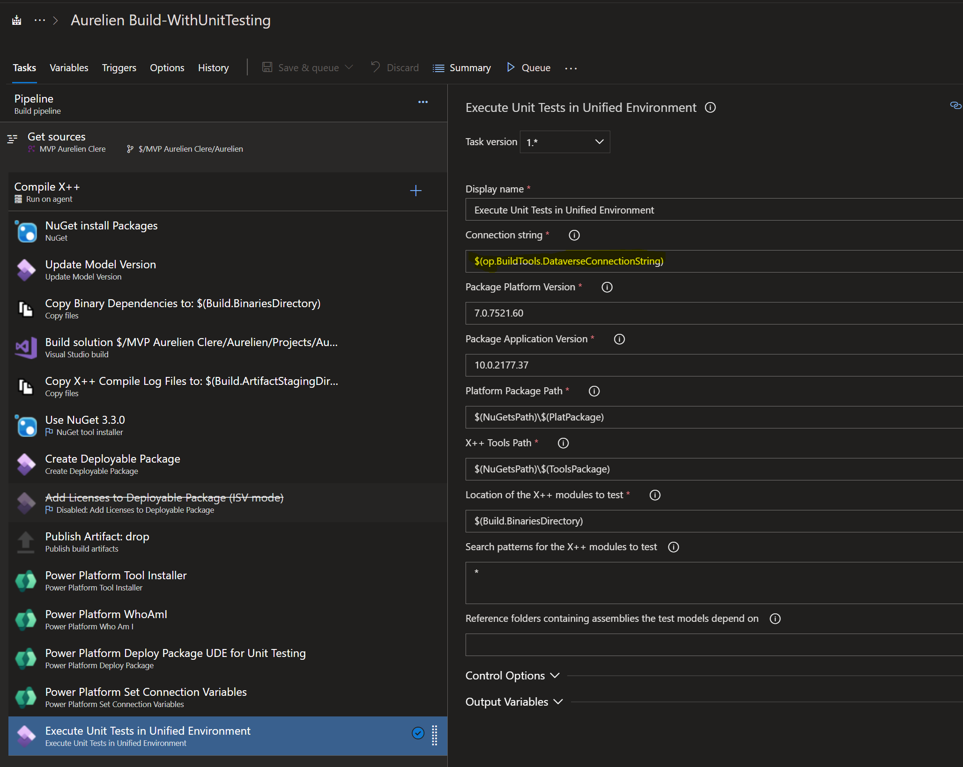Image resolution: width=963 pixels, height=767 pixels.
Task: Click the NuGet install Packages task icon
Action: [x=26, y=231]
